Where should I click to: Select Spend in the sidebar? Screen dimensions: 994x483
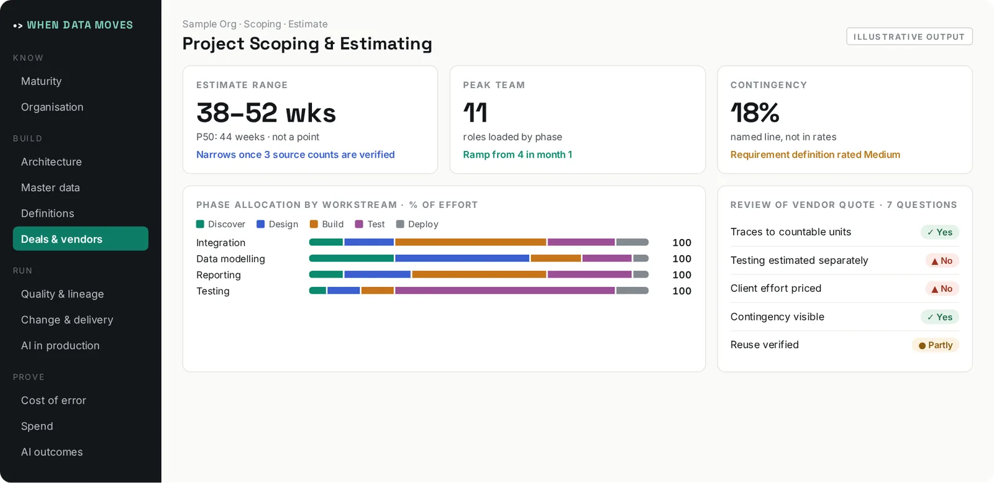pyautogui.click(x=81, y=427)
